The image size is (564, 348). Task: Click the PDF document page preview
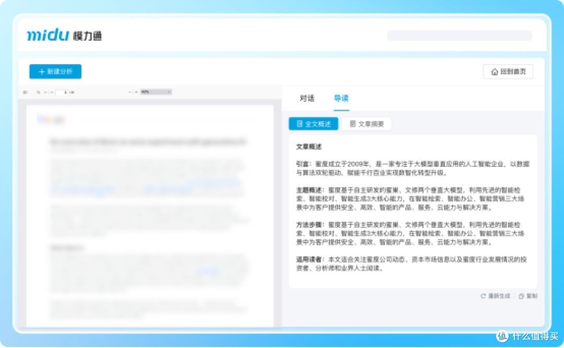tap(150, 215)
